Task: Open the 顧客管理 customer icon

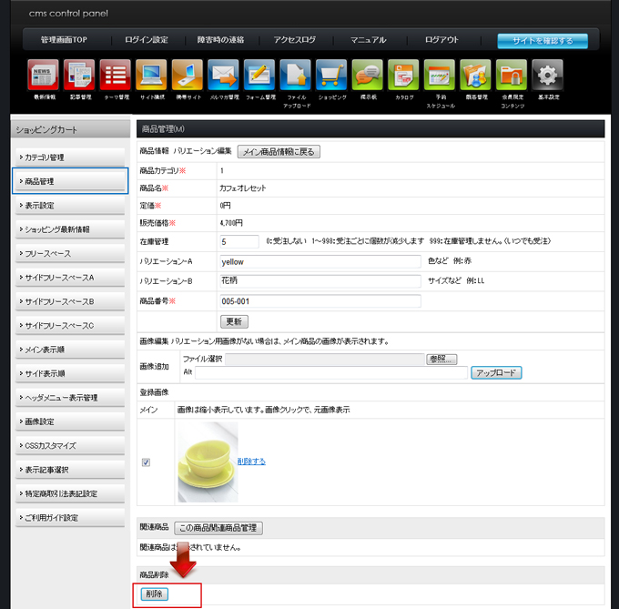Action: coord(475,75)
